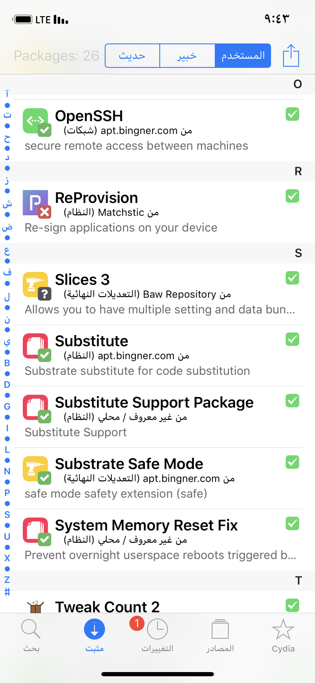The width and height of the screenshot is (315, 683).
Task: Tap the ReProvision package icon
Action: coord(36,203)
